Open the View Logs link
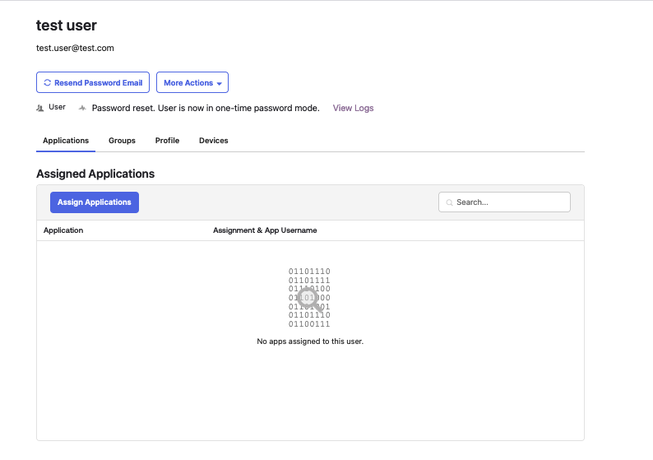Image resolution: width=653 pixels, height=460 pixels. click(353, 108)
